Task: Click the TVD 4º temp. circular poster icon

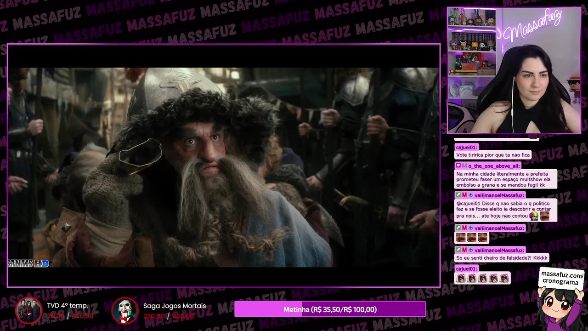Action: coord(29,310)
